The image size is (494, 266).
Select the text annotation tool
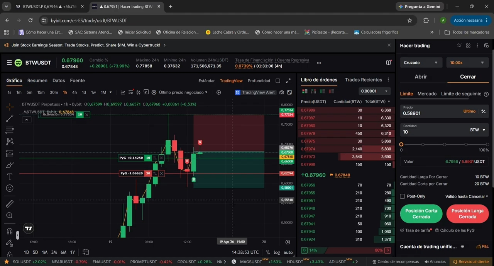pos(10,177)
